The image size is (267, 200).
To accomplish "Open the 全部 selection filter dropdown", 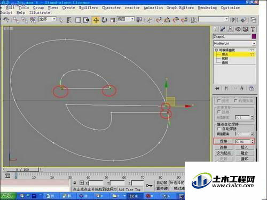I will 48,19.
